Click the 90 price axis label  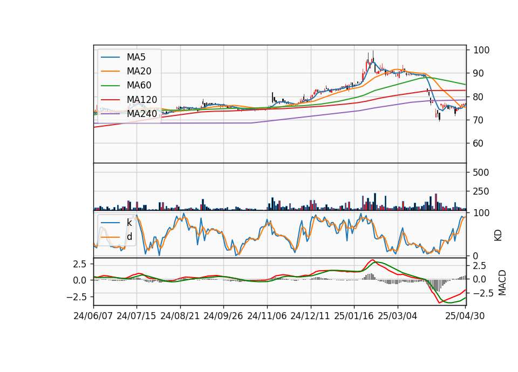pyautogui.click(x=479, y=73)
